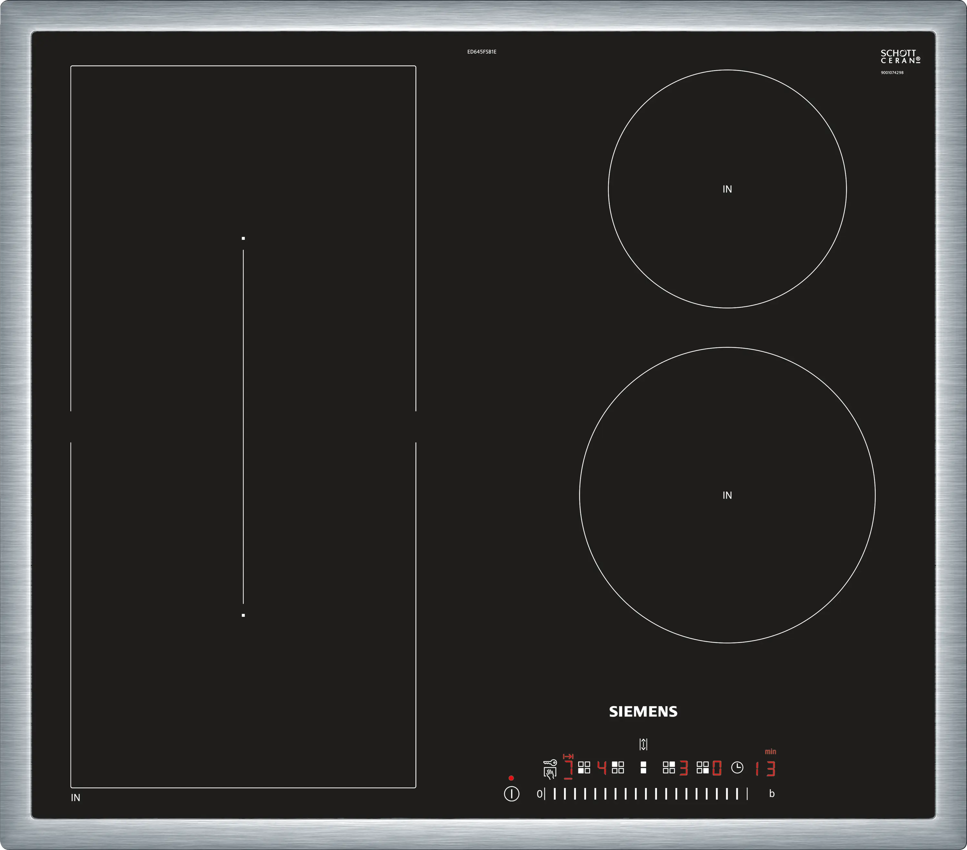Image resolution: width=967 pixels, height=850 pixels.
Task: Select the front-right cooking zone selector
Action: coord(703,767)
